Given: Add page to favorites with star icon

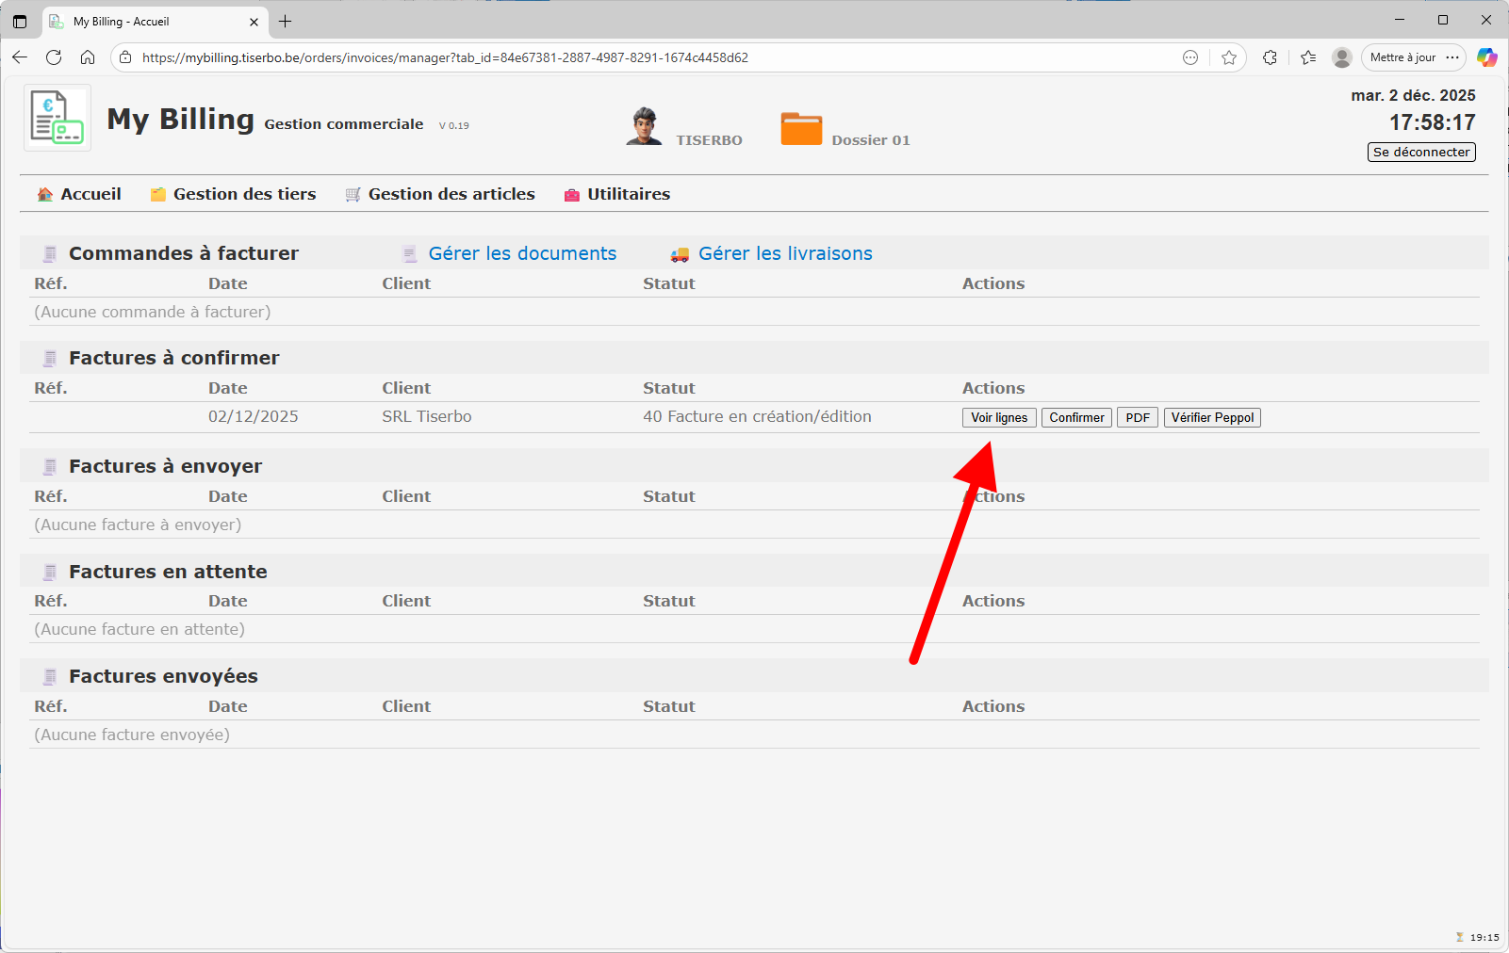Looking at the screenshot, I should 1229,57.
